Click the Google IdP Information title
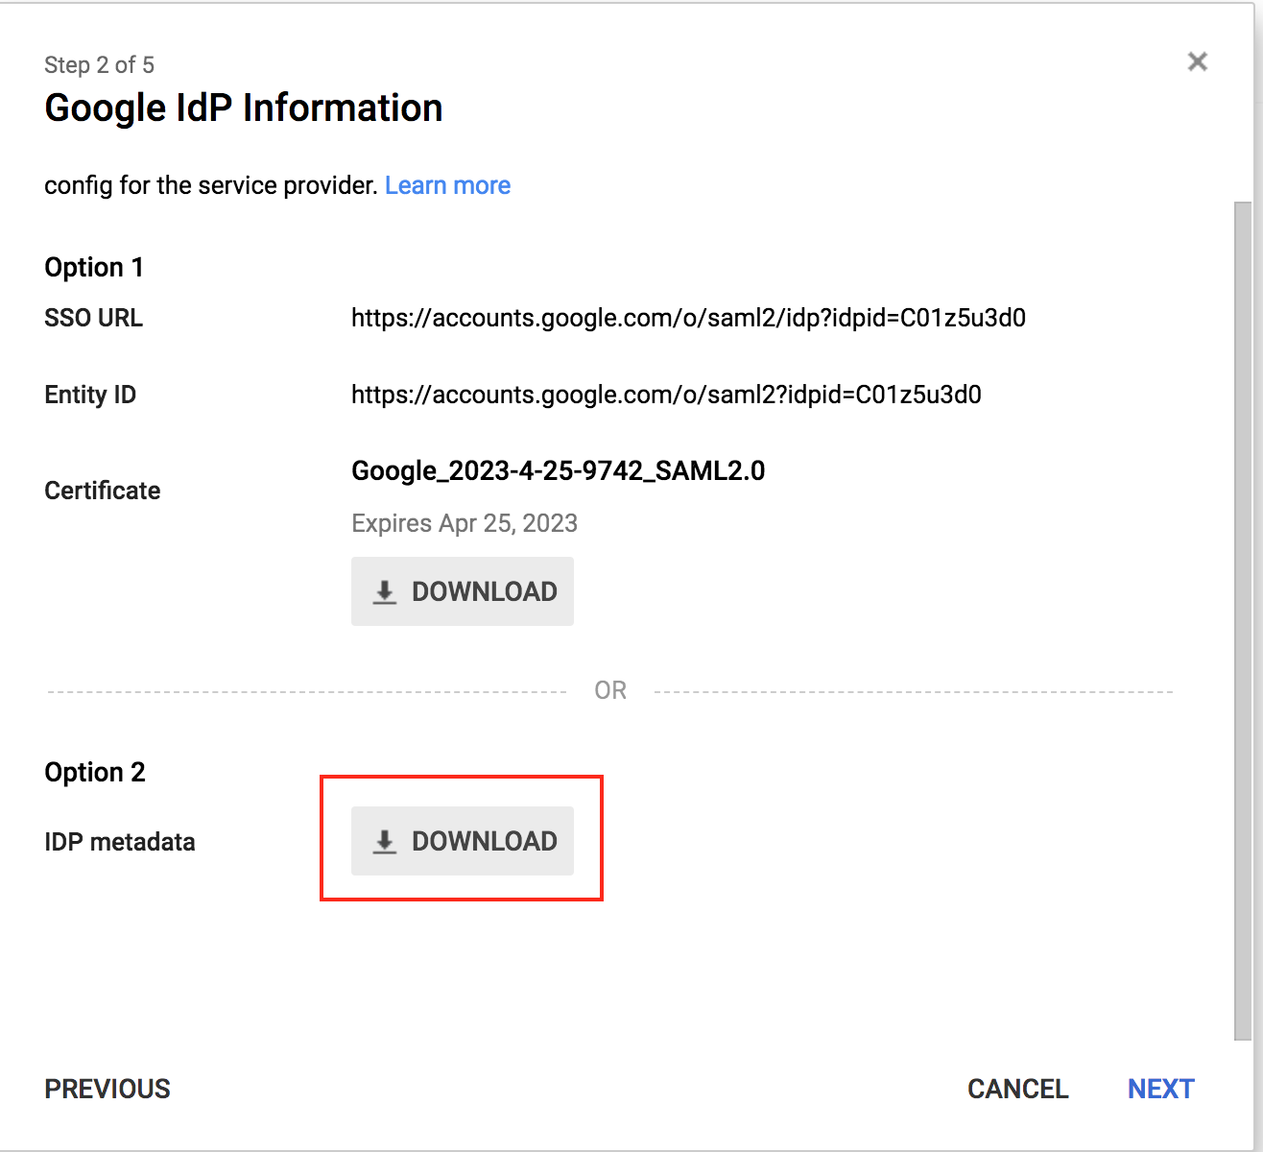 (x=244, y=108)
